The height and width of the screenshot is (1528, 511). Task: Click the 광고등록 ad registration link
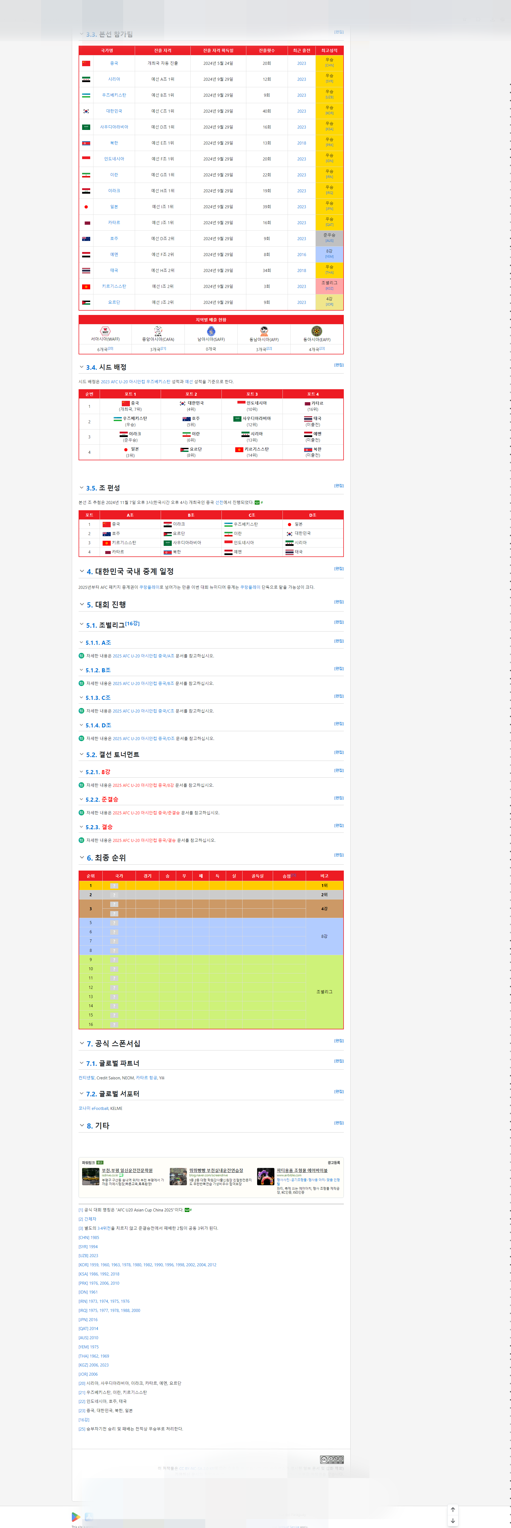pyautogui.click(x=334, y=1163)
